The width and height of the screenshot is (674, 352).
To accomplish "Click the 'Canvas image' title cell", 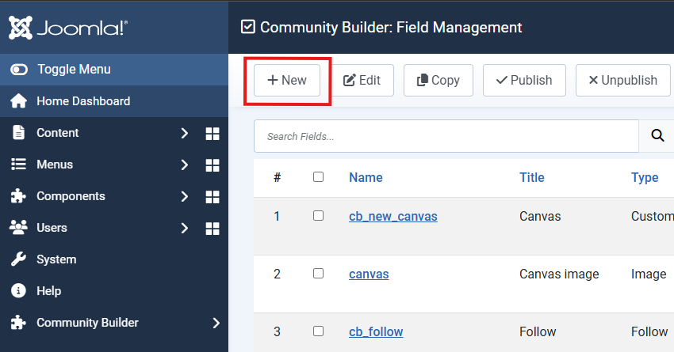I will (559, 274).
